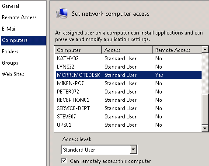Select the STEVE07 computer row

click(x=129, y=117)
